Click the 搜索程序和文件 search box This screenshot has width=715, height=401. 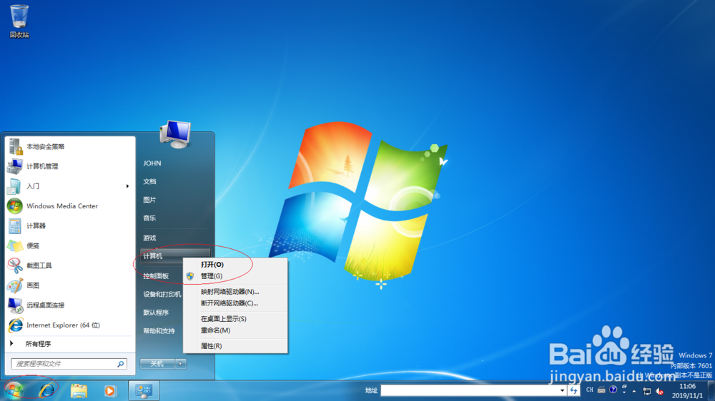(x=69, y=364)
